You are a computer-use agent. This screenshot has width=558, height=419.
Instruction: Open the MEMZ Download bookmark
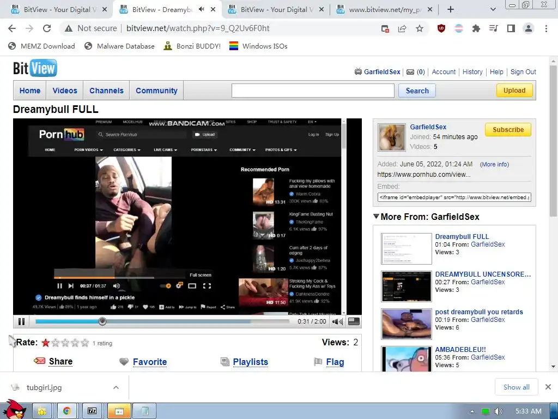tap(41, 46)
